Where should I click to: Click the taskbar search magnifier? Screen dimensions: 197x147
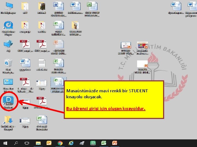[x=16, y=143]
